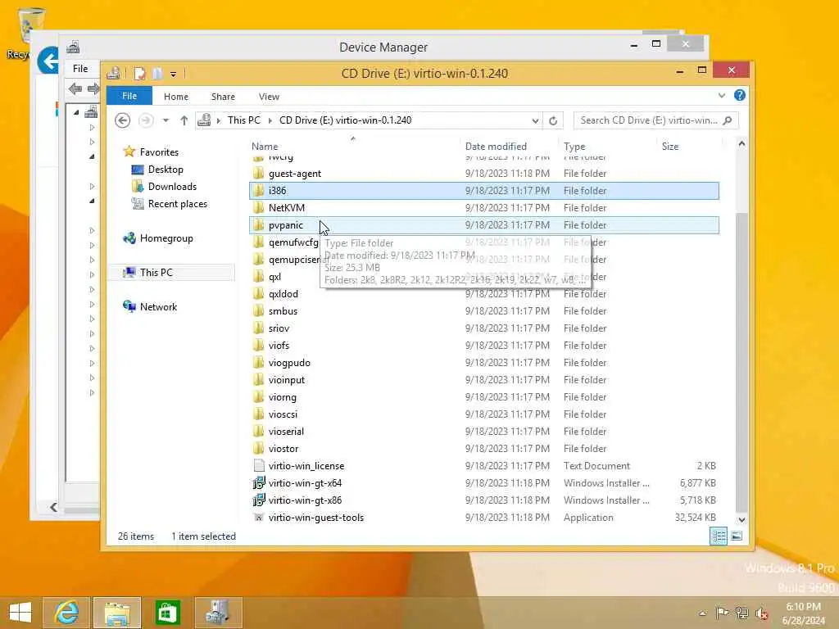
Task: Click the CD Drive (E:) breadcrumb segment
Action: coord(345,120)
